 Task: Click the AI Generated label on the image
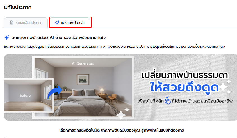click(x=83, y=63)
